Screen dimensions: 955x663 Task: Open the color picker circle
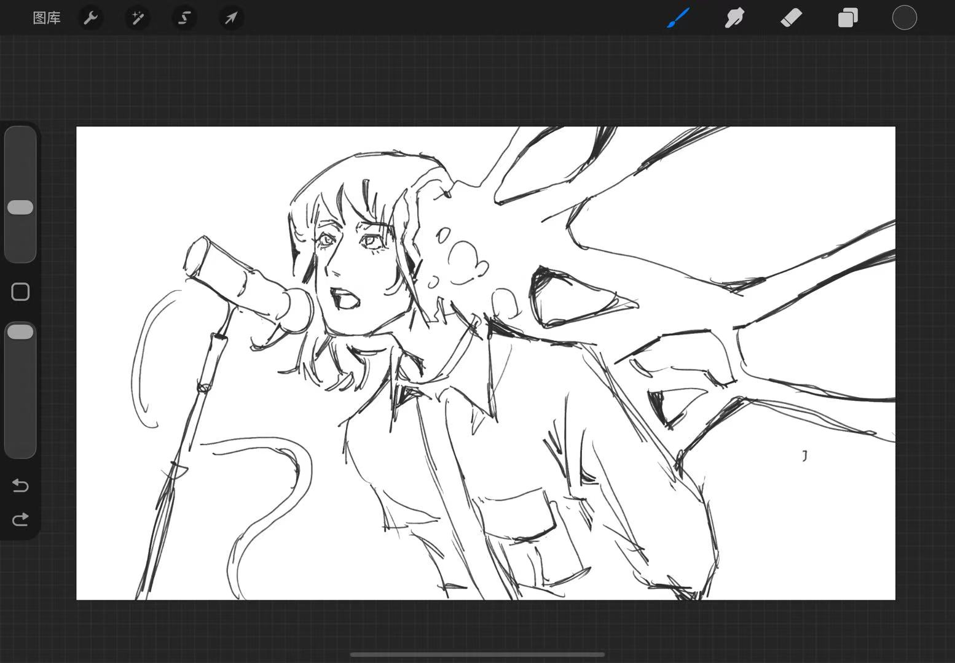coord(904,18)
